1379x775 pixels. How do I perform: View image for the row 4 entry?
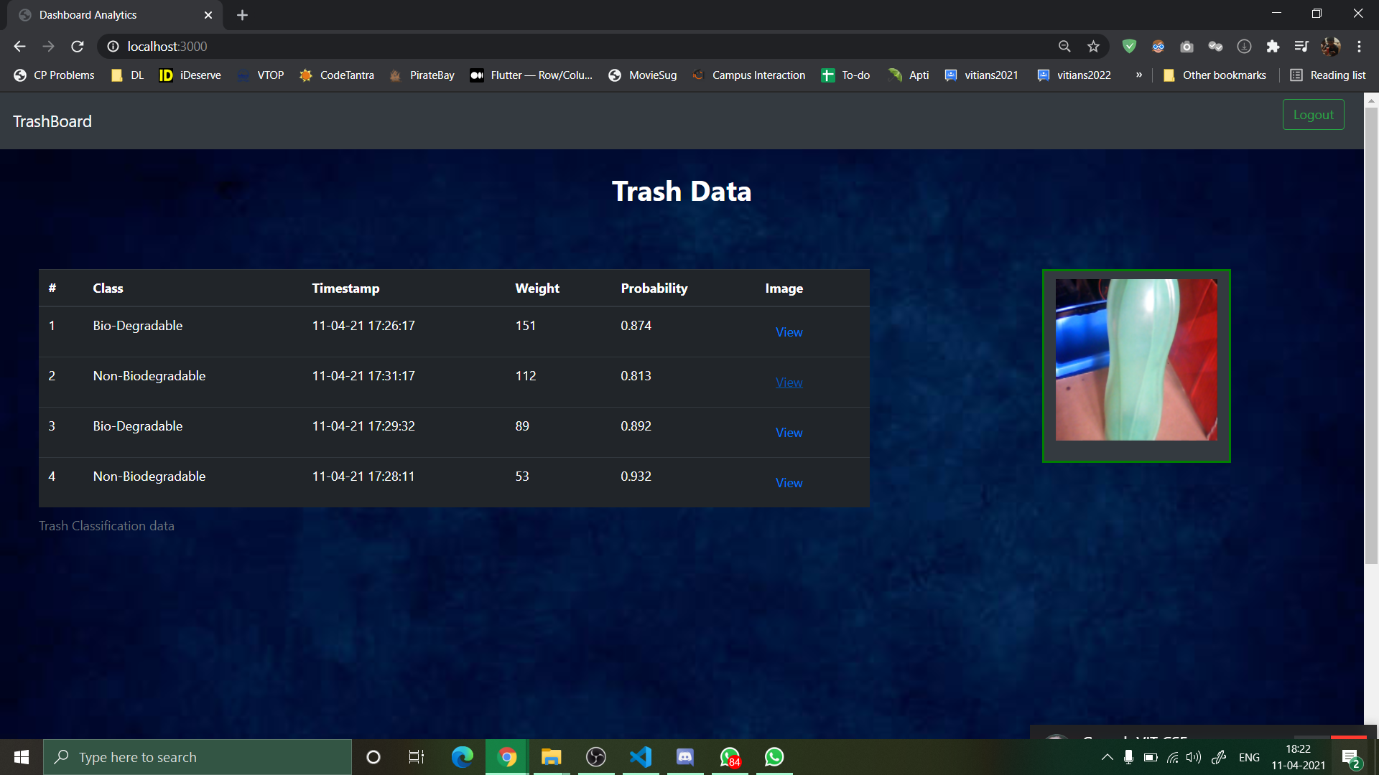tap(789, 483)
